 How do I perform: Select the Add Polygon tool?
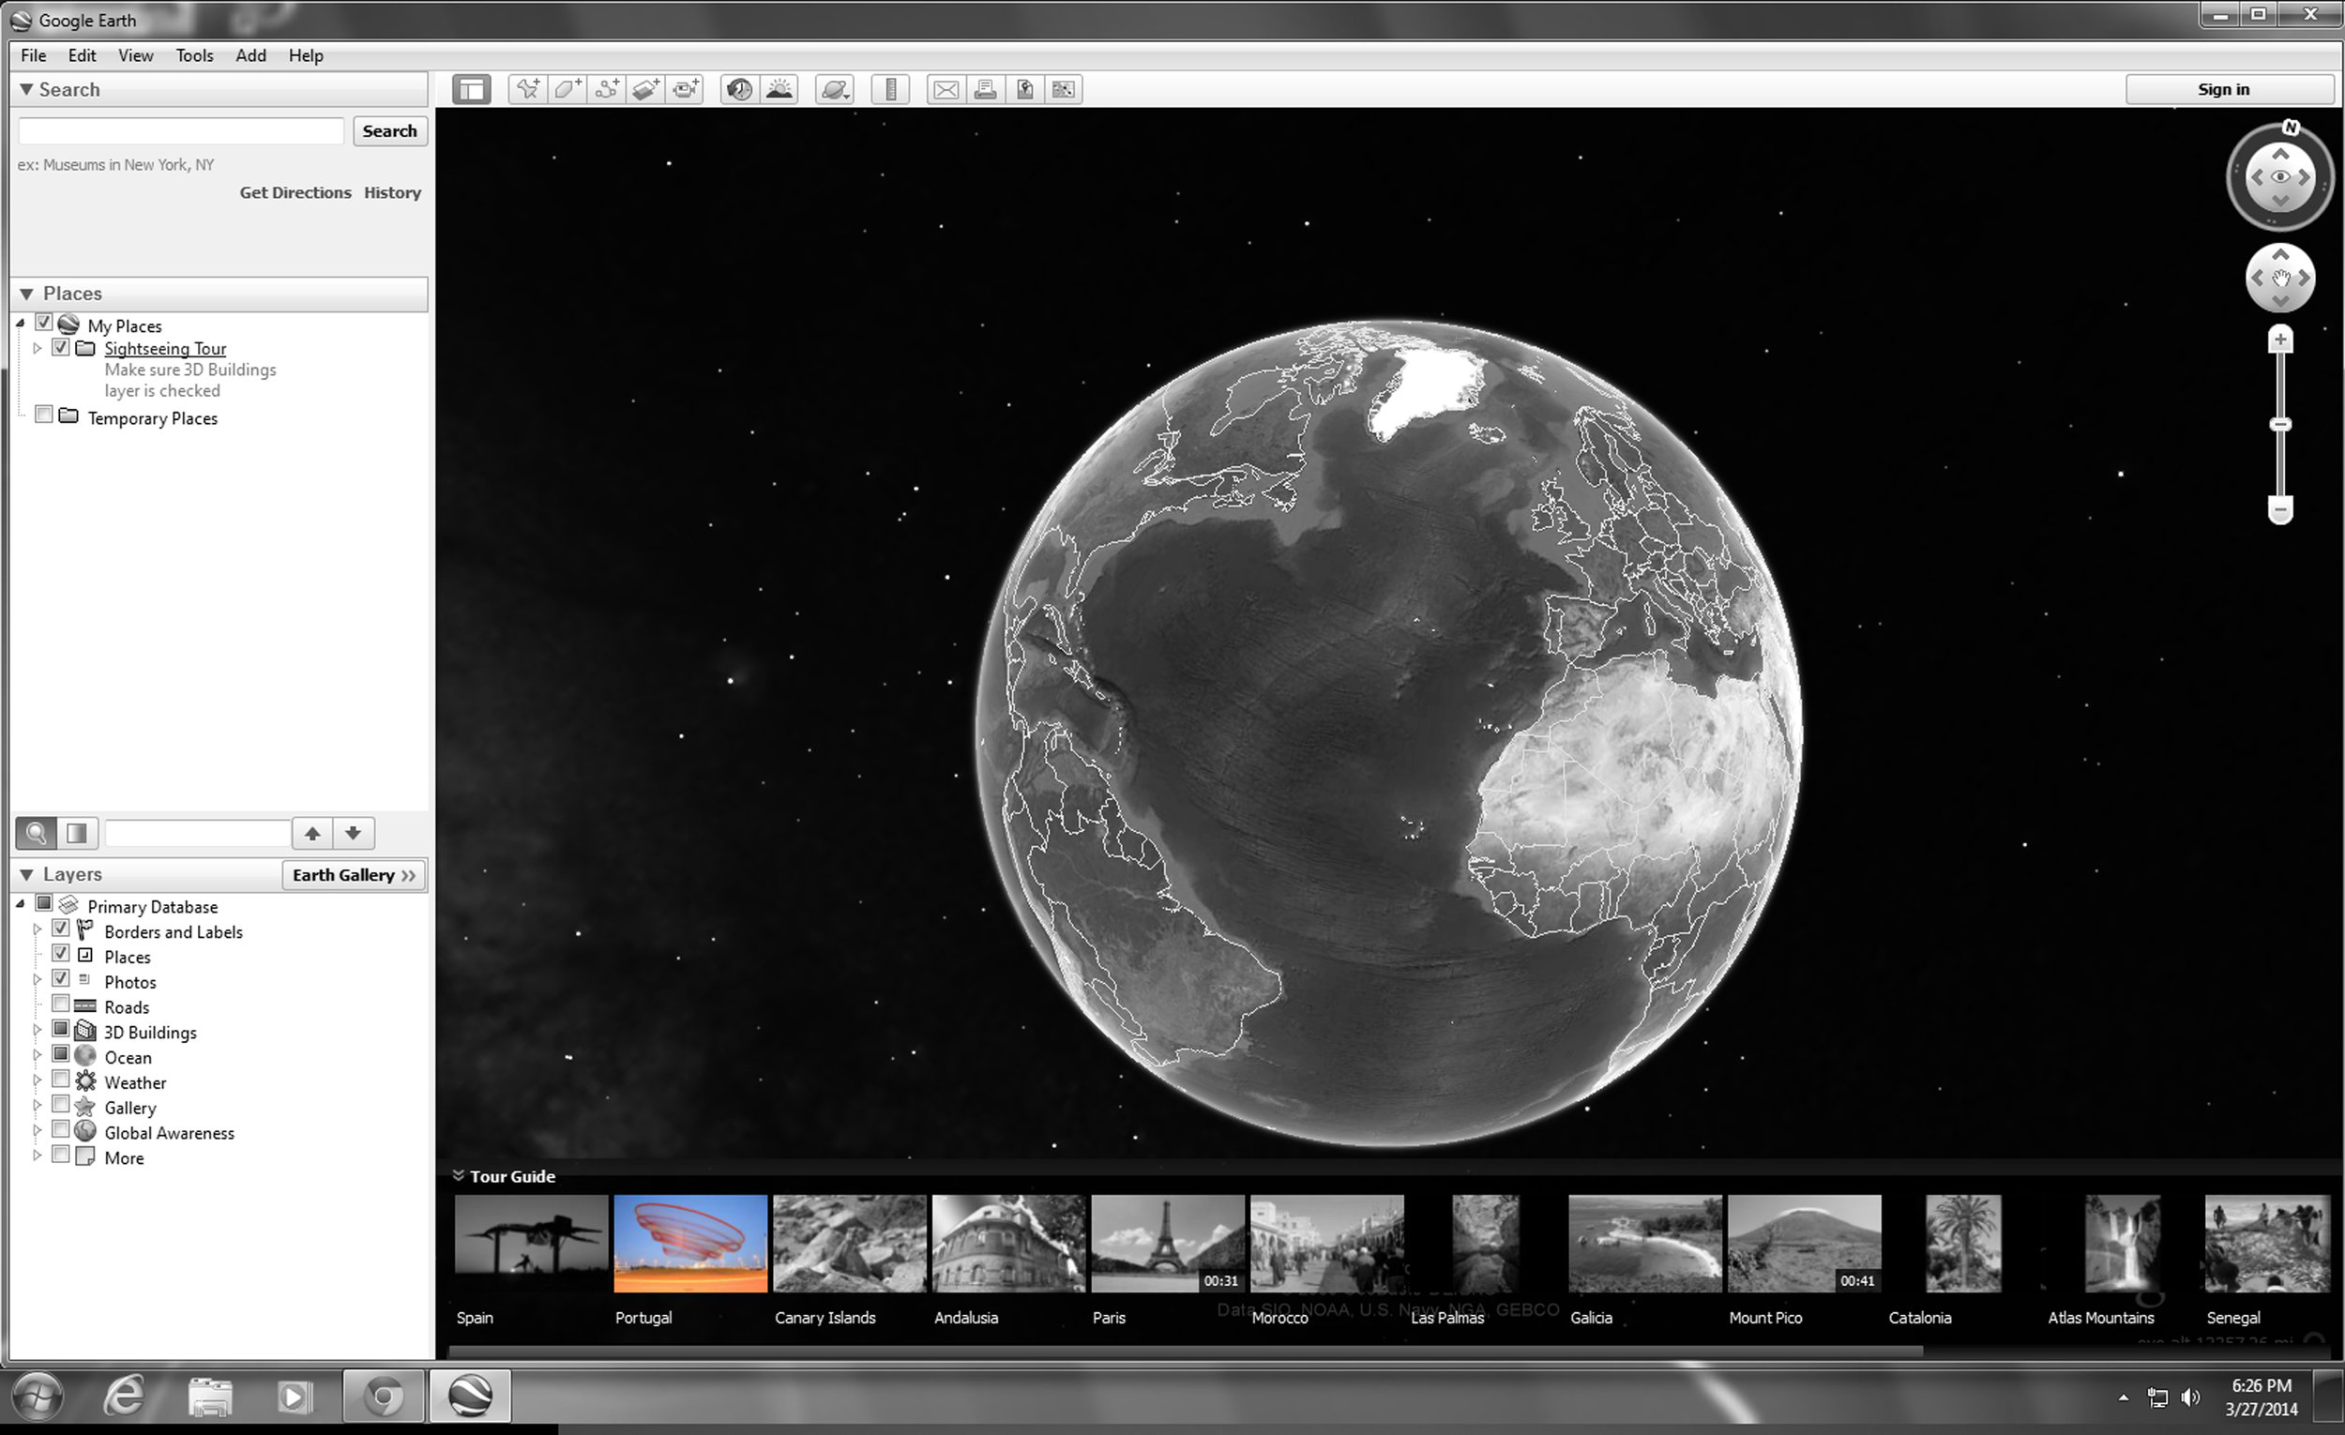[567, 89]
